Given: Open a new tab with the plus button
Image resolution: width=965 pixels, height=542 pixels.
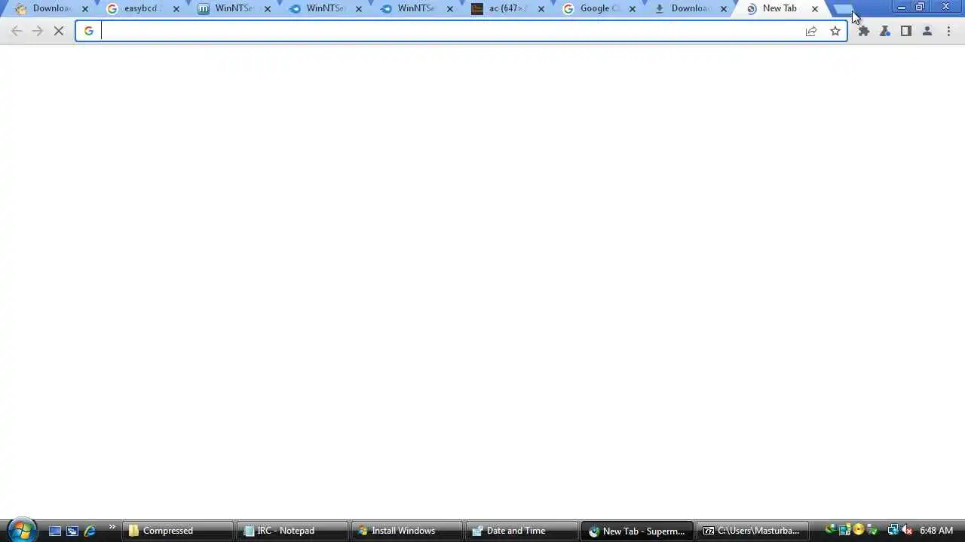Looking at the screenshot, I should coord(843,9).
